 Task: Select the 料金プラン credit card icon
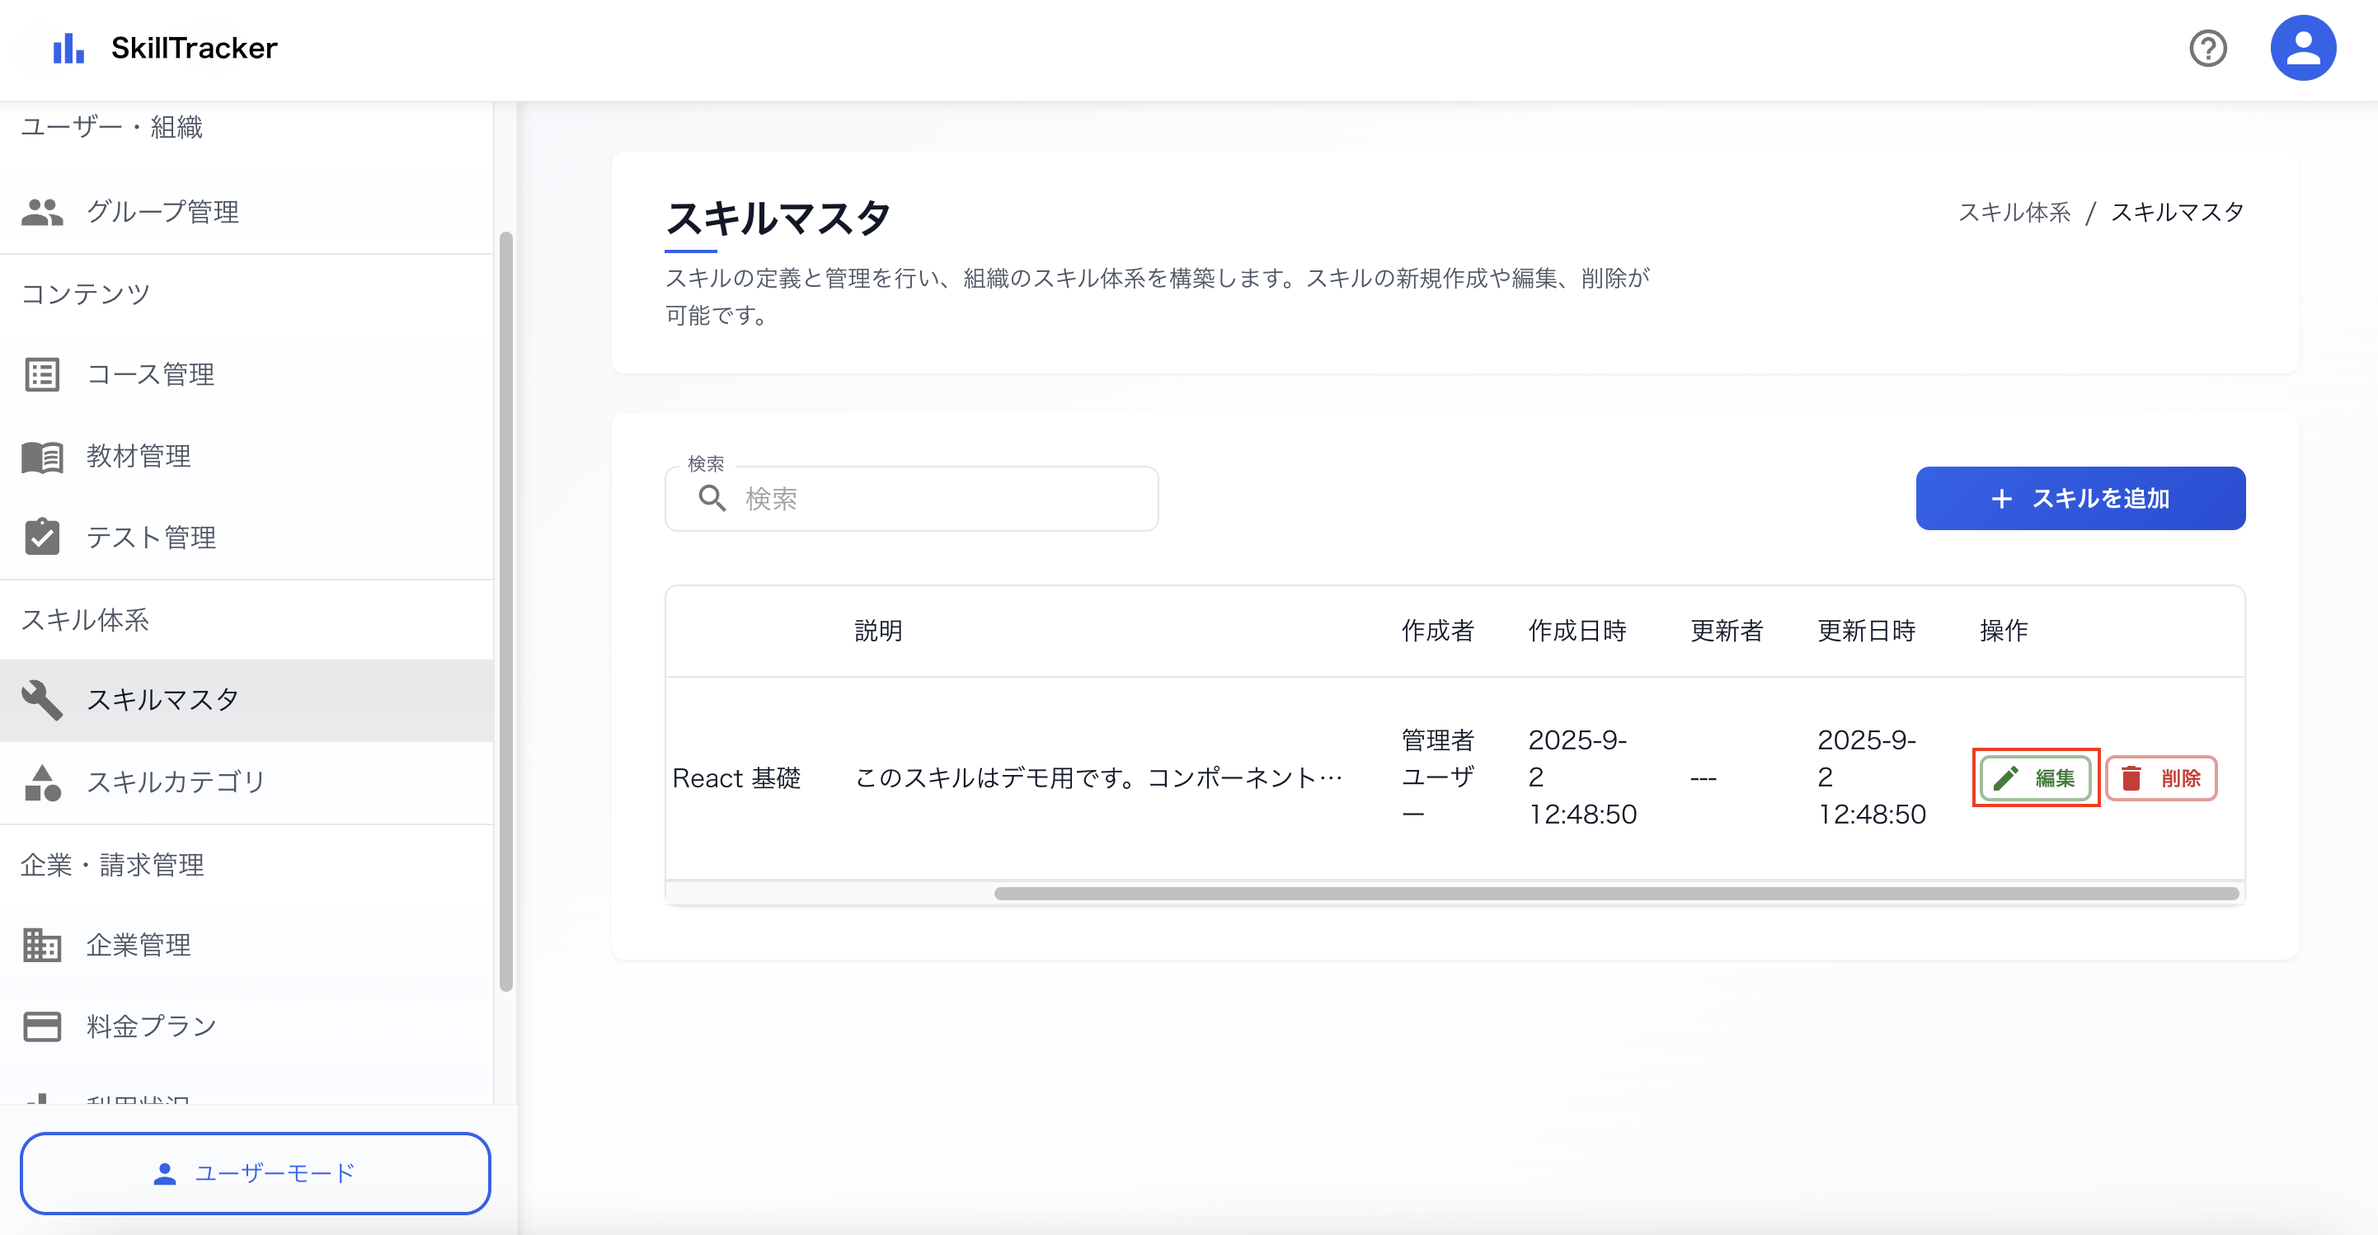pos(41,1026)
